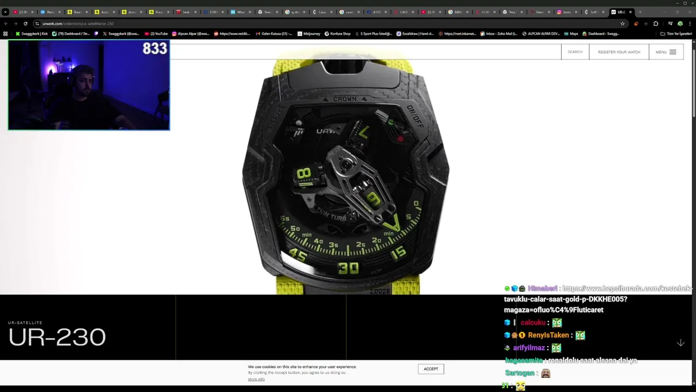Switch to the Porsc tab
Image resolution: width=696 pixels, height=392 pixels.
[x=158, y=12]
